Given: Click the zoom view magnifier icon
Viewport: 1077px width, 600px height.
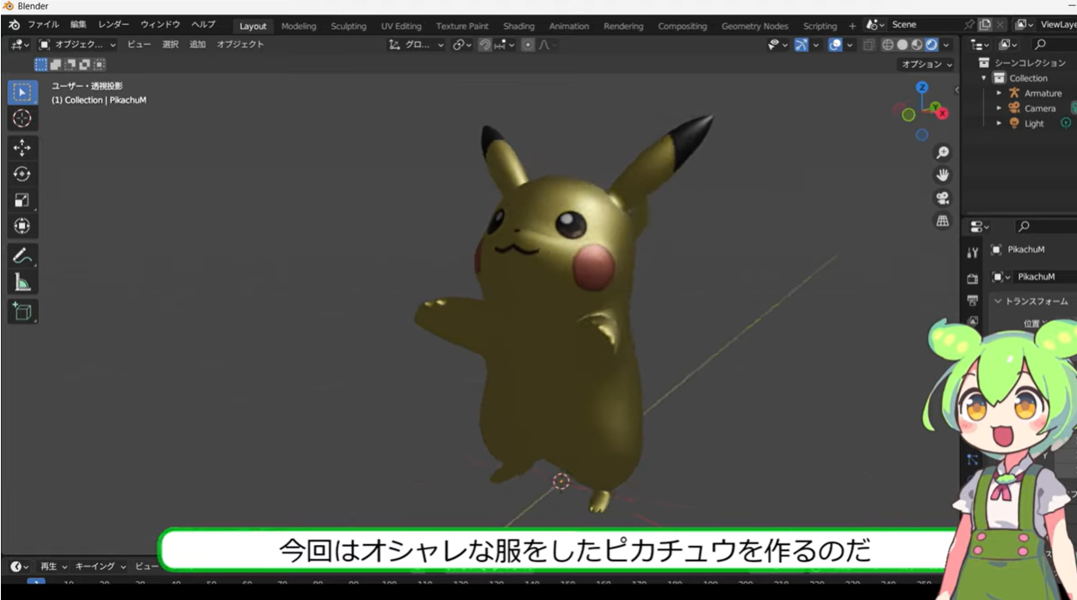Looking at the screenshot, I should coord(943,152).
